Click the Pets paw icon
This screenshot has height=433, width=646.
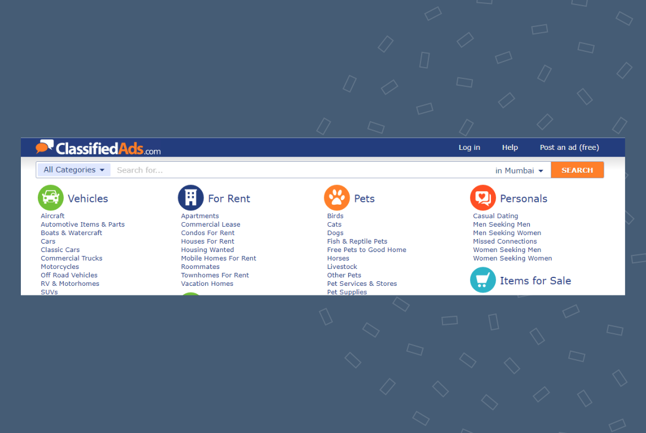point(337,197)
